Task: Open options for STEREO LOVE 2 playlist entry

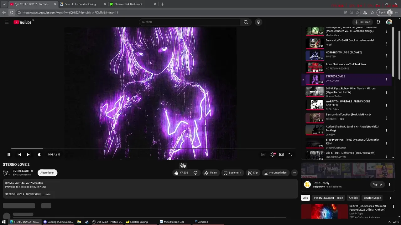Action: coord(386,80)
